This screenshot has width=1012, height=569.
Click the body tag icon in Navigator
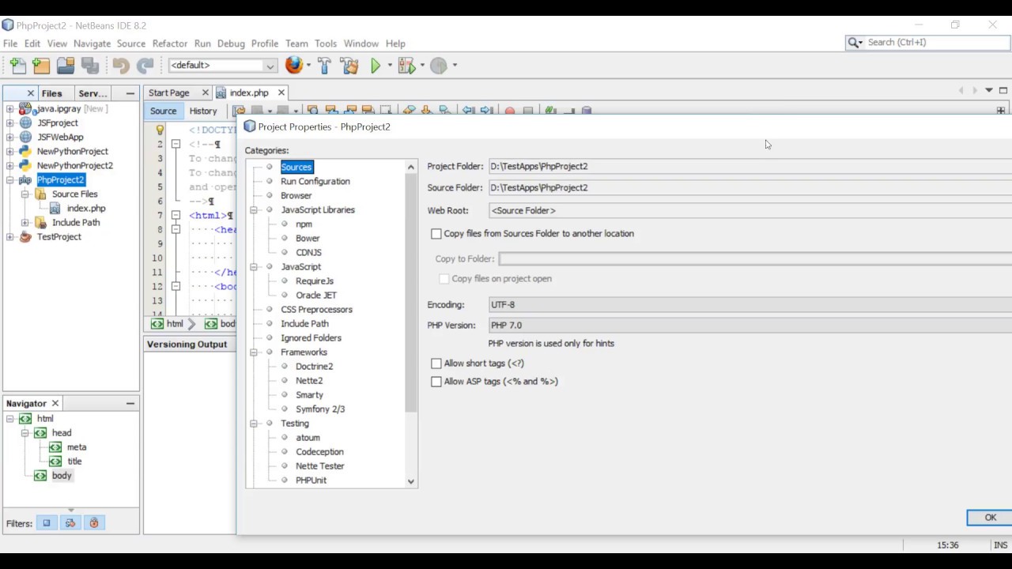point(40,476)
